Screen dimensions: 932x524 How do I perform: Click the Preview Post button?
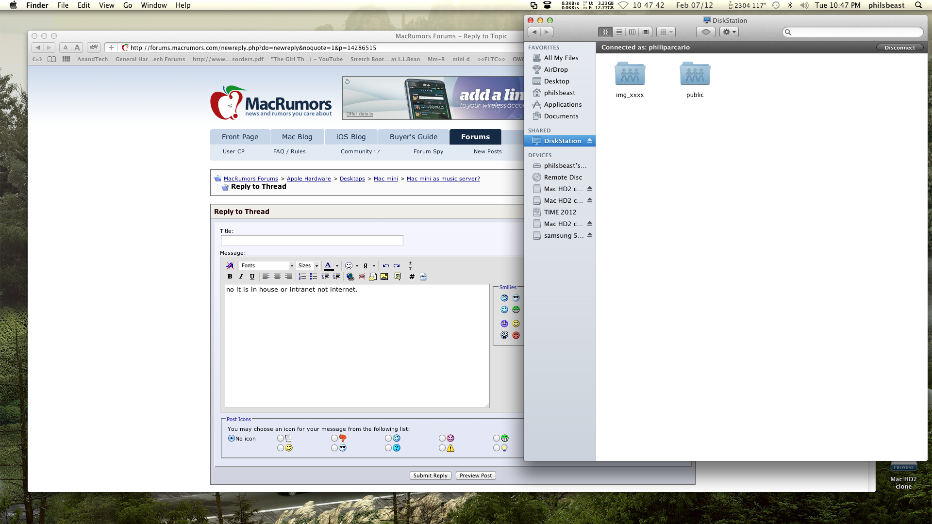click(x=476, y=475)
